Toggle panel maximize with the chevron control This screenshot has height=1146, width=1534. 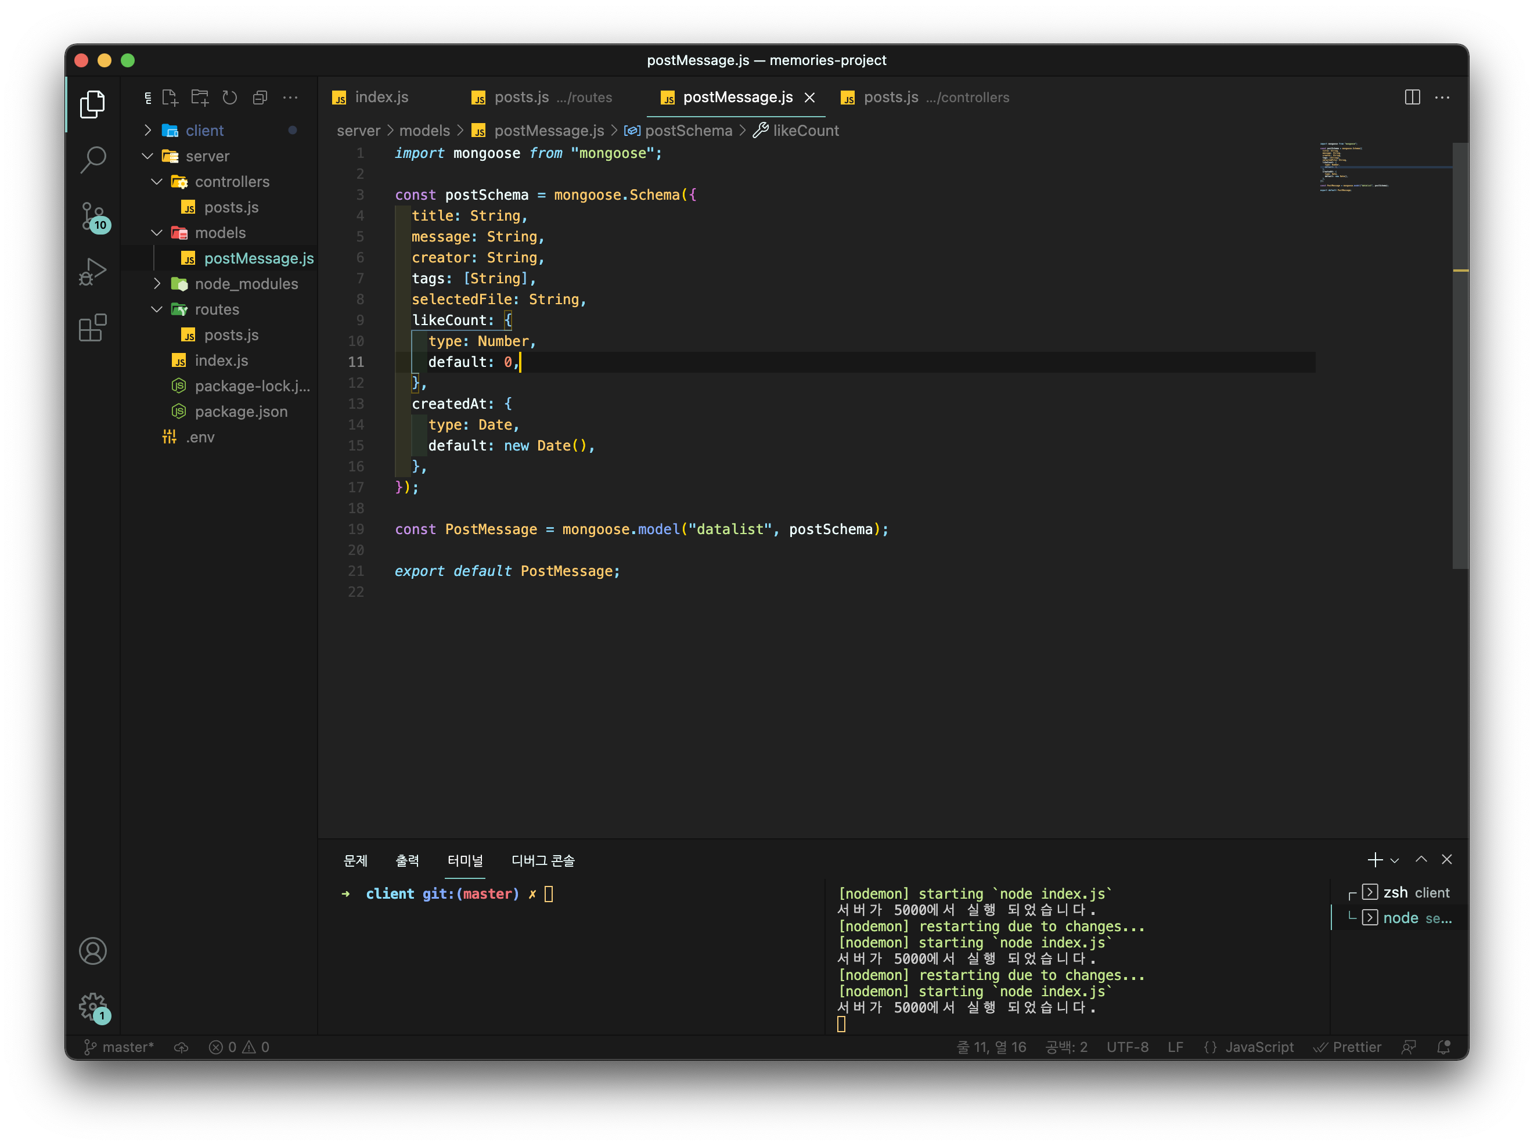(1420, 860)
